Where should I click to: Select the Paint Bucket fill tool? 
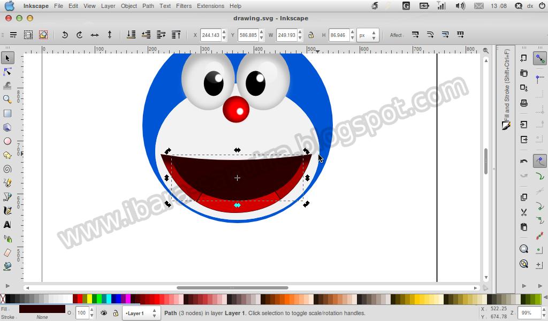coord(7,266)
